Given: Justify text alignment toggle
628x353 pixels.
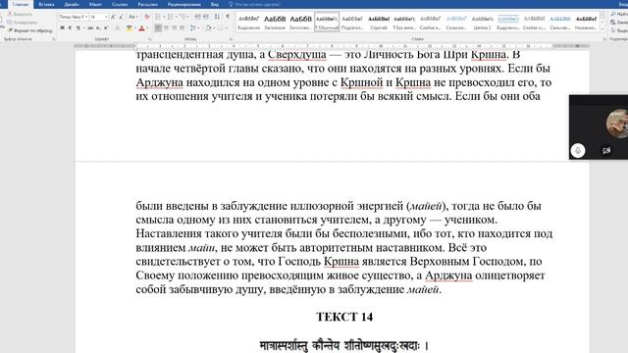Looking at the screenshot, I should pyautogui.click(x=182, y=28).
